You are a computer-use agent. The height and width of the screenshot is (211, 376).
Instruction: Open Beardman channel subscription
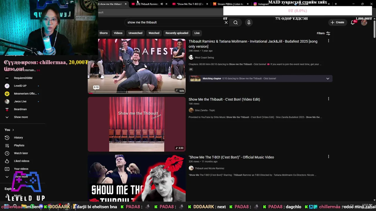coord(20,109)
